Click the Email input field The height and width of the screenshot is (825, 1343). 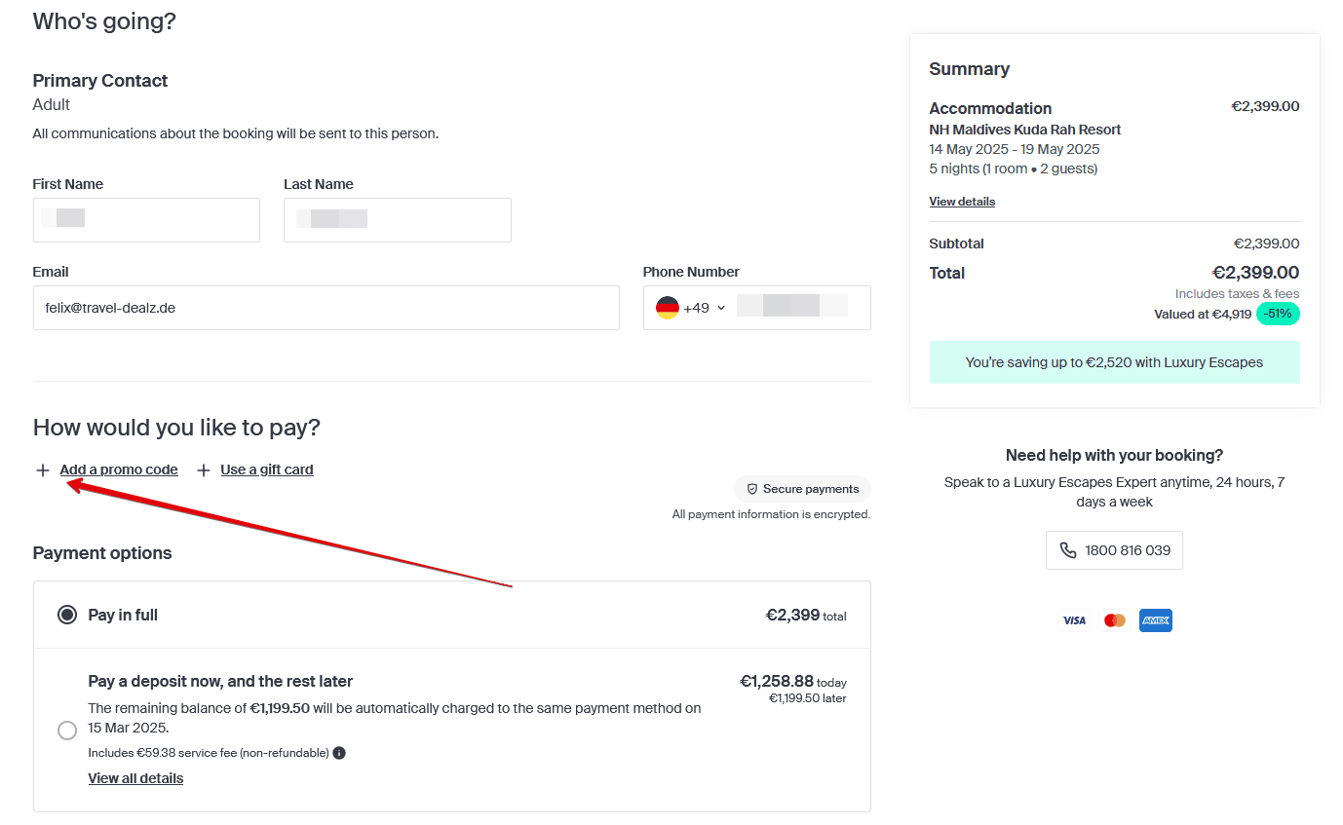(326, 308)
